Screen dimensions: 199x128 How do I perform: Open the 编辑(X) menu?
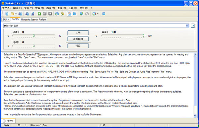pyautogui.click(x=17, y=8)
